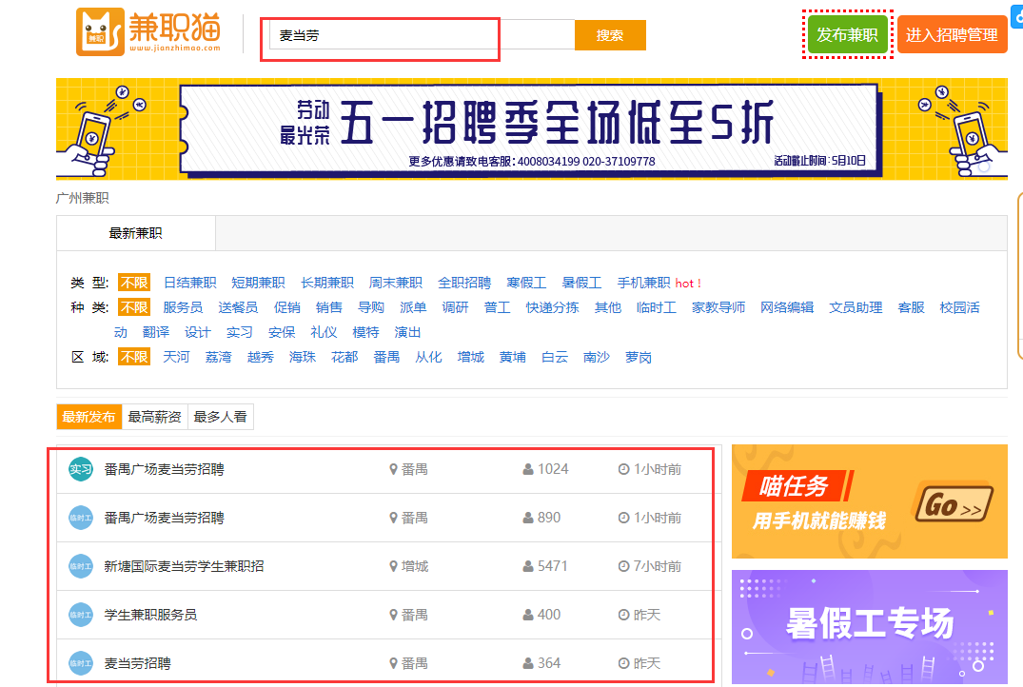Sort listings by 最高薪资
Viewport: 1023px width, 687px height.
click(x=154, y=417)
